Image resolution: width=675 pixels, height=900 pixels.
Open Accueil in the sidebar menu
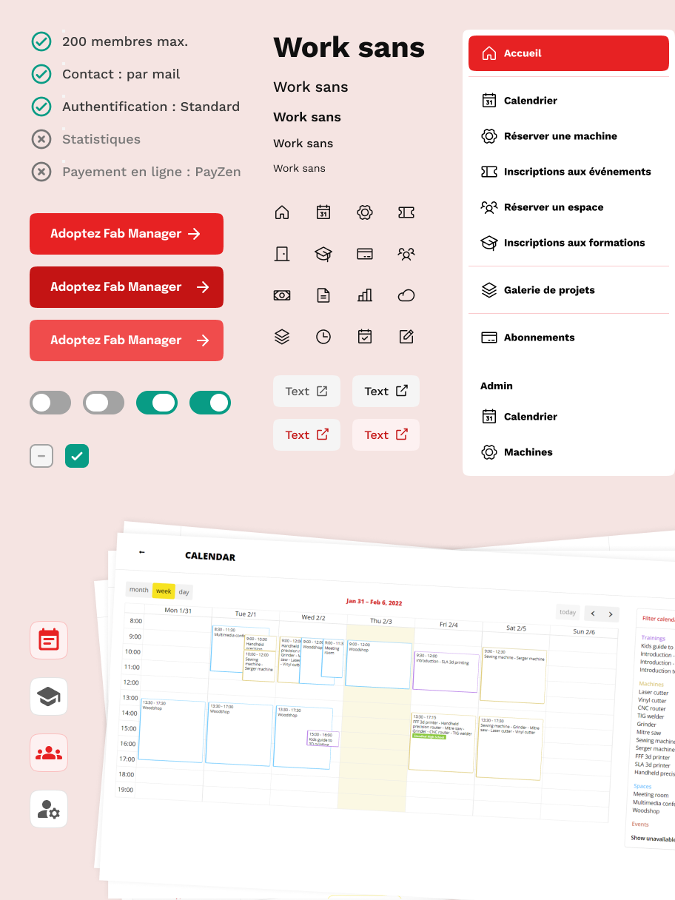click(568, 53)
